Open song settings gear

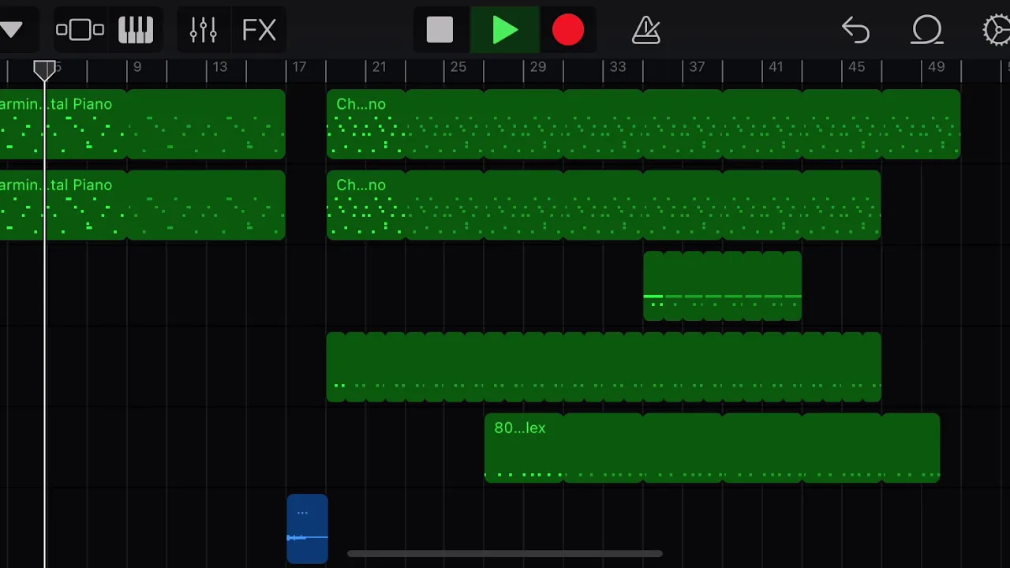(997, 31)
